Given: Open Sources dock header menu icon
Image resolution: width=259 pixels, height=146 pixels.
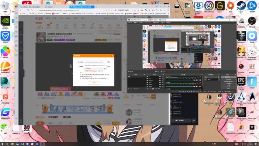Looking at the screenshot, I should [163, 75].
